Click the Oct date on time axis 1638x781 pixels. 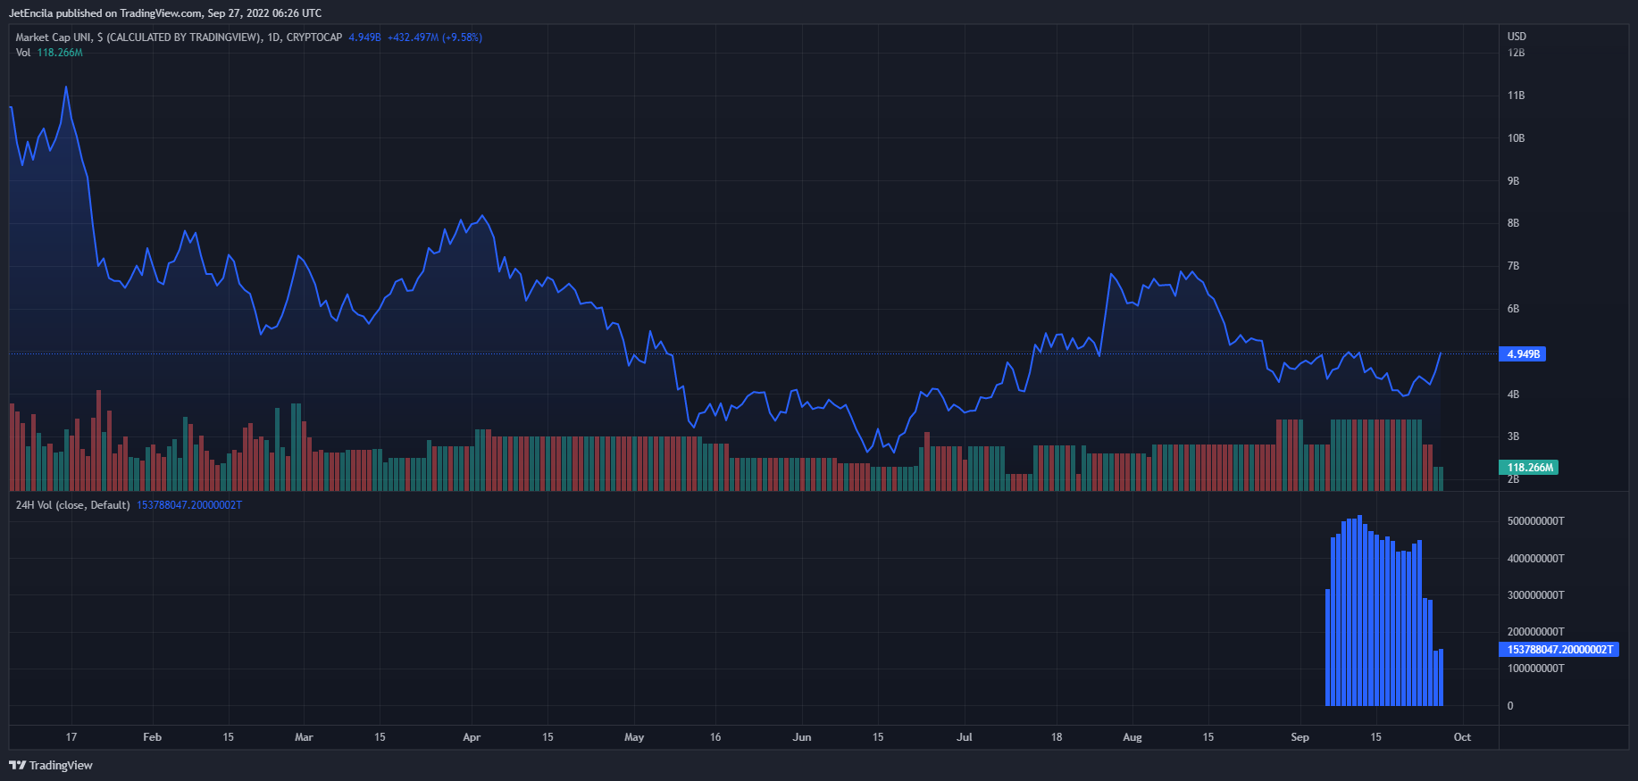point(1462,737)
